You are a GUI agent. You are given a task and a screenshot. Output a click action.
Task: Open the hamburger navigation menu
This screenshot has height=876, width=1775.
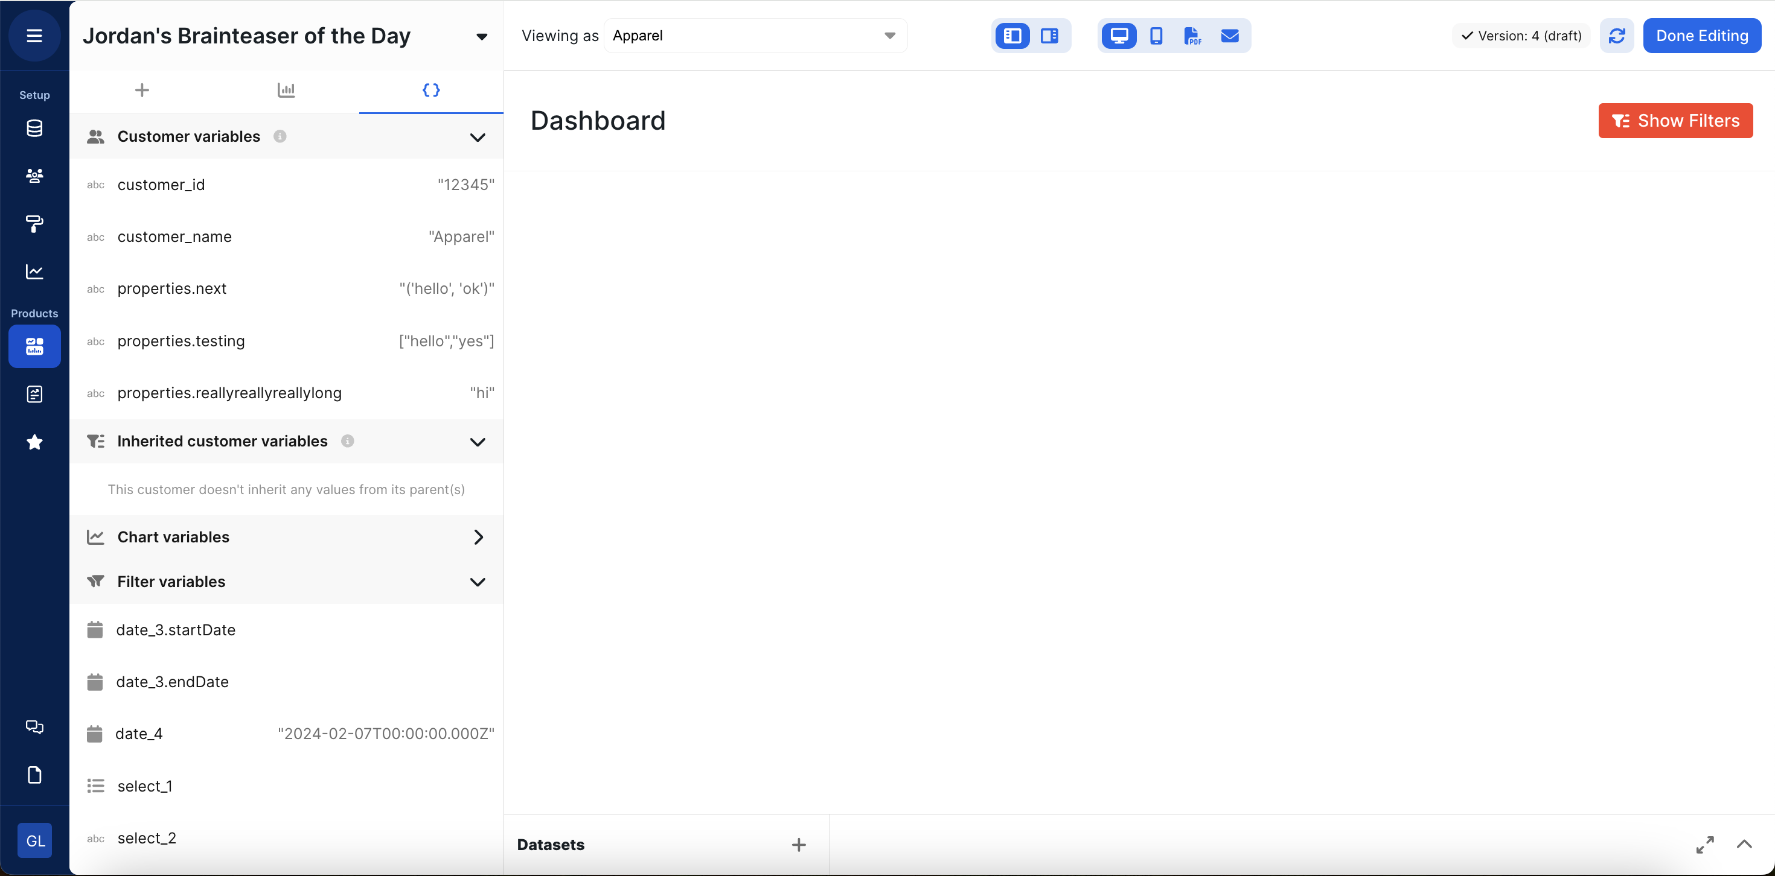[x=34, y=36]
